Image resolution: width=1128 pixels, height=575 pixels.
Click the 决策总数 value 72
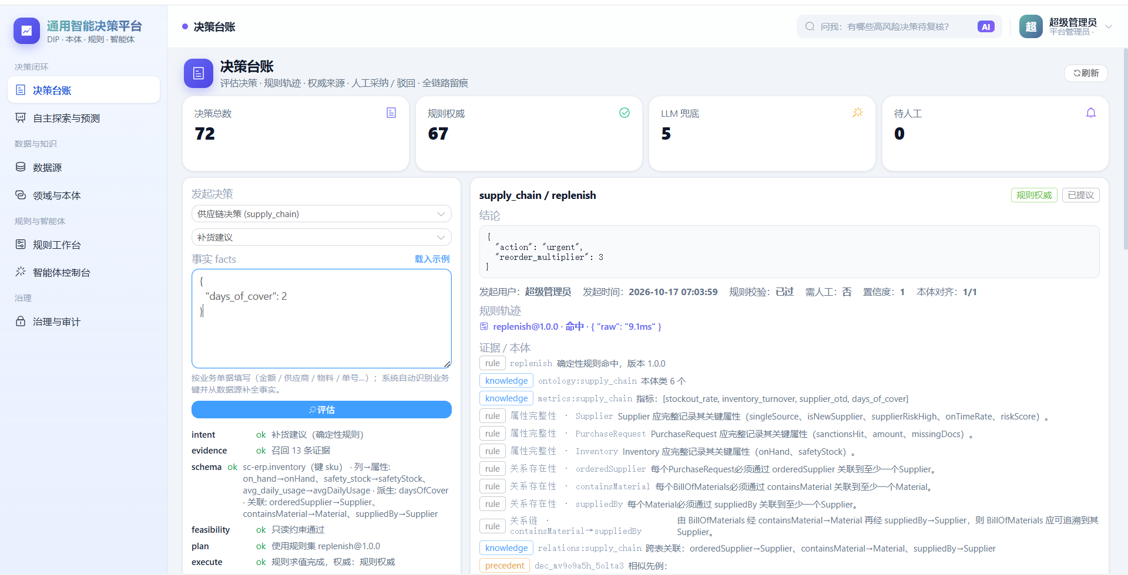205,134
